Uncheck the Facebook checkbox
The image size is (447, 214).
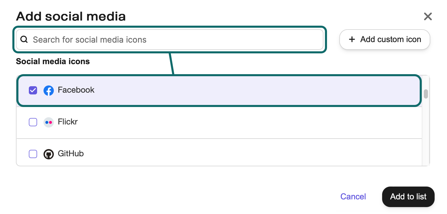coord(33,90)
